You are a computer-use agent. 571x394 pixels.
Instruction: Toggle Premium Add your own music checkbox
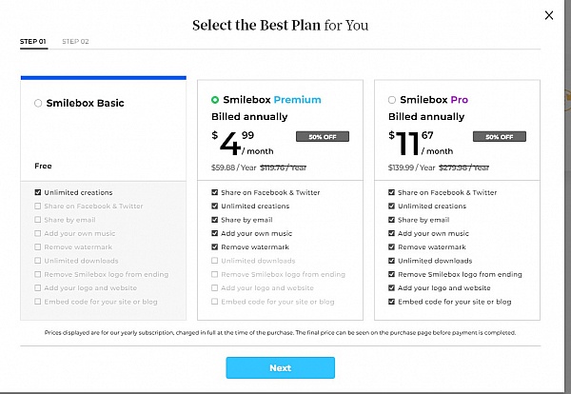click(215, 233)
